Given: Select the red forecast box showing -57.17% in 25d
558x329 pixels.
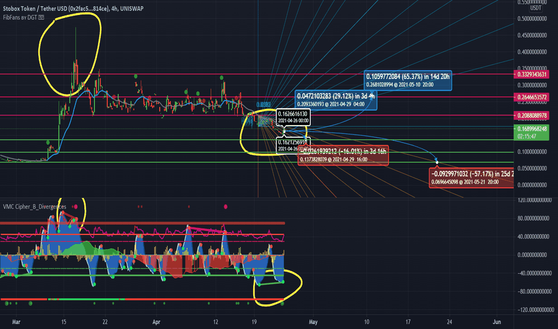Looking at the screenshot, I should click(x=472, y=178).
